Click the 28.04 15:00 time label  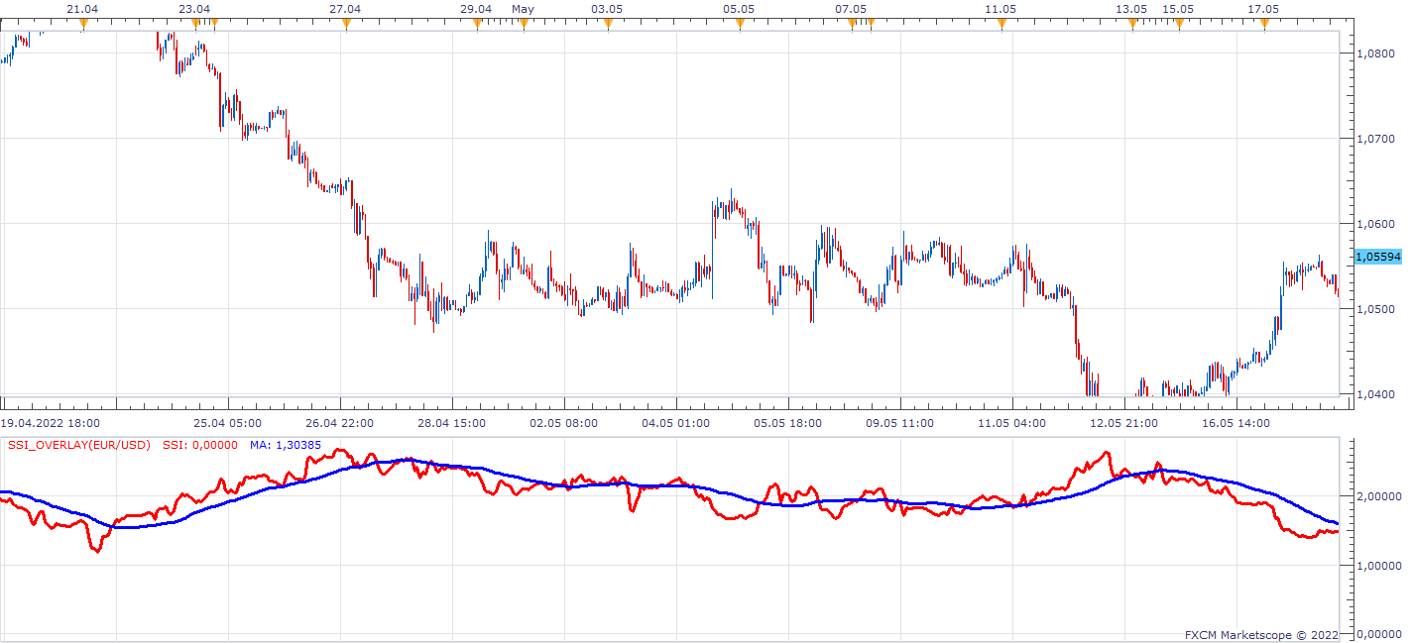tap(451, 423)
